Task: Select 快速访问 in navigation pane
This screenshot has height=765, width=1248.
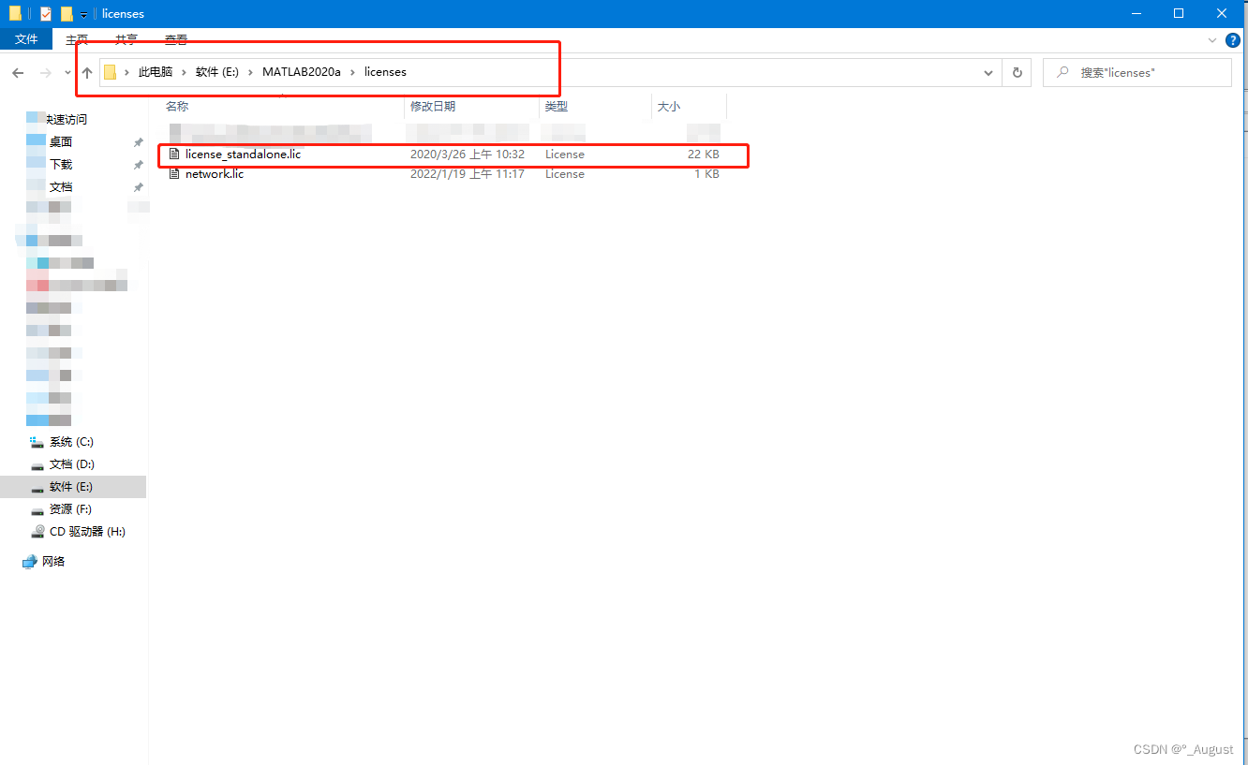Action: [67, 119]
